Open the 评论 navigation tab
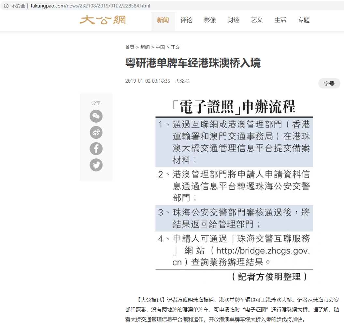Viewport: 344px width, 325px height. click(x=186, y=20)
